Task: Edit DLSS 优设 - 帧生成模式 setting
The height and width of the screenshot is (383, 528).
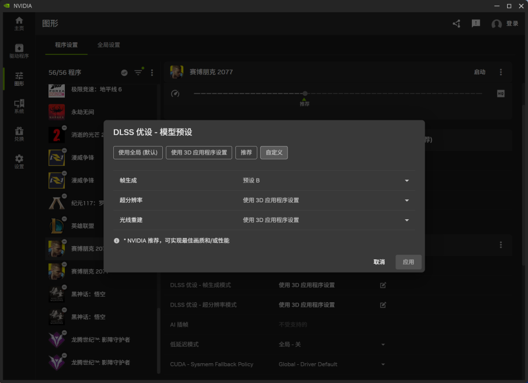Action: [383, 285]
